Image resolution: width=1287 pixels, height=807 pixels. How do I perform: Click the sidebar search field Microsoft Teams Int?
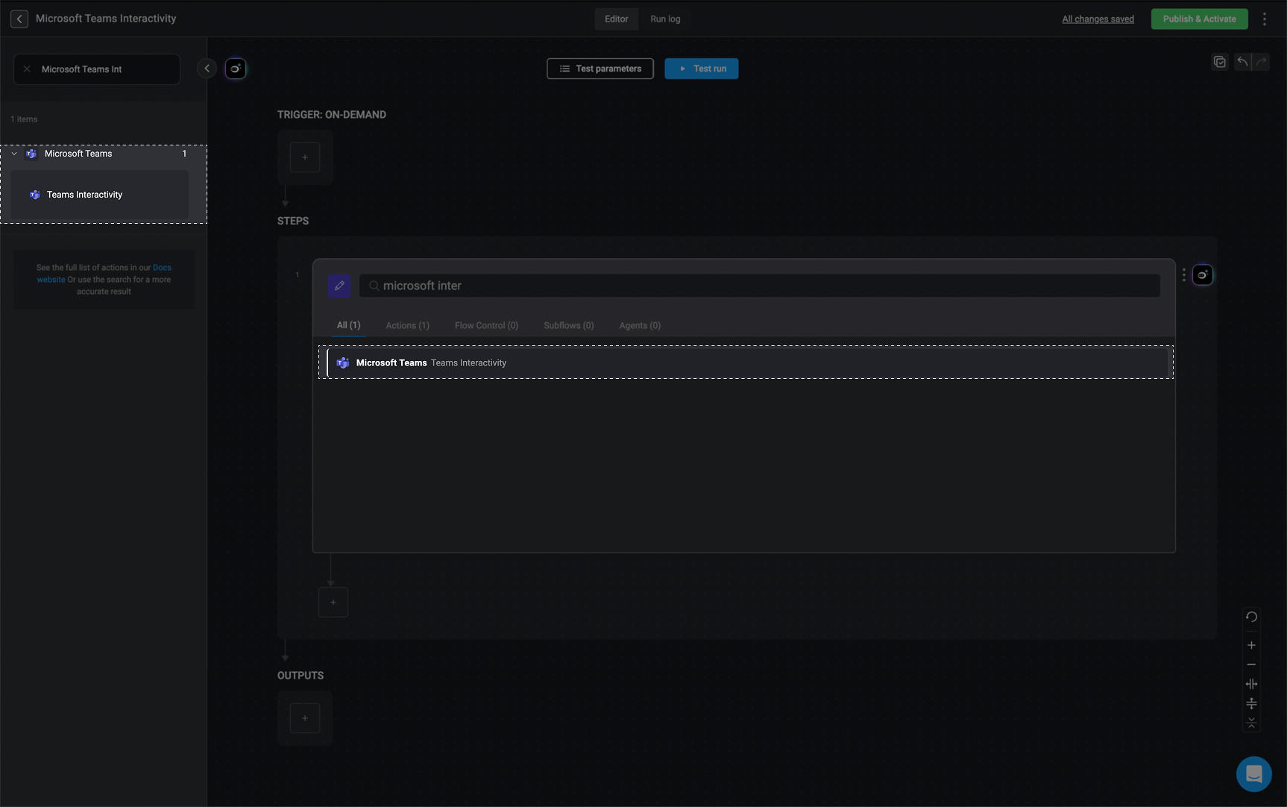pyautogui.click(x=97, y=69)
